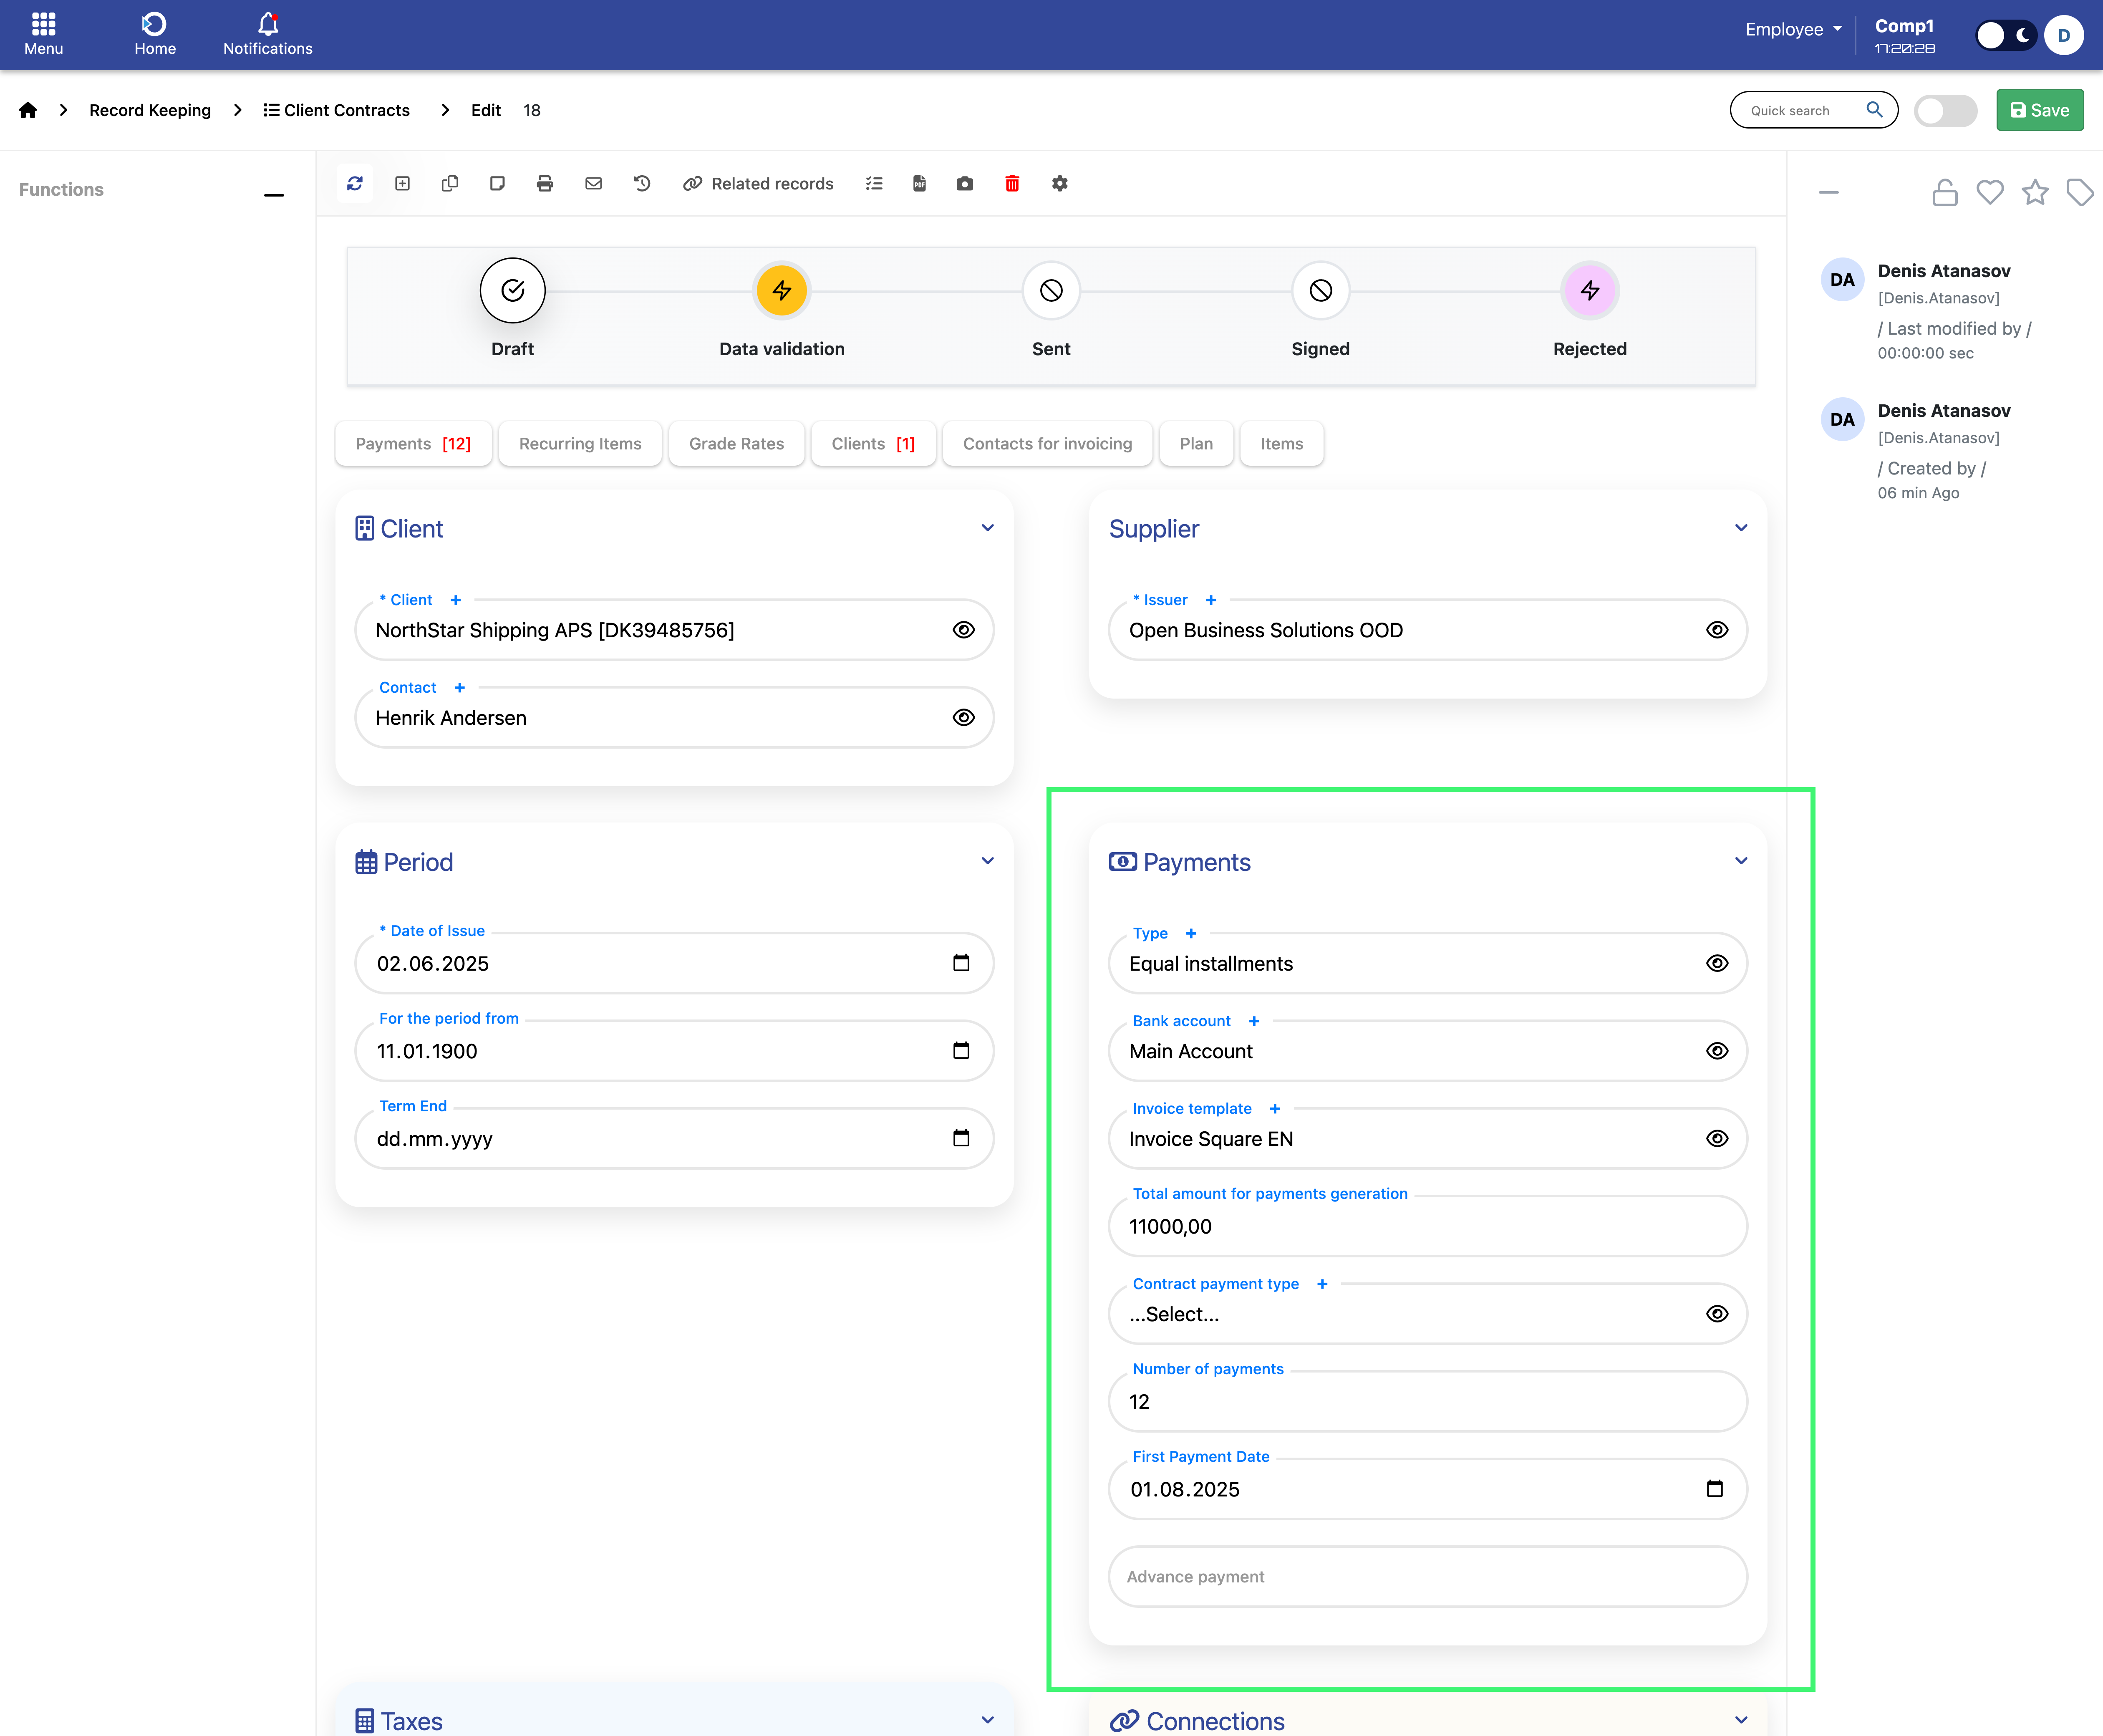Open record history via the clock icon
The image size is (2103, 1736).
pos(642,183)
